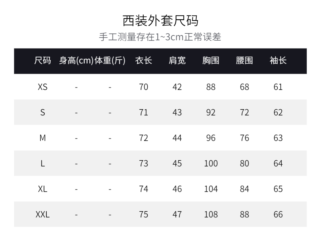Select the M size row label
Viewport: 320px width, 240px height.
click(43, 138)
